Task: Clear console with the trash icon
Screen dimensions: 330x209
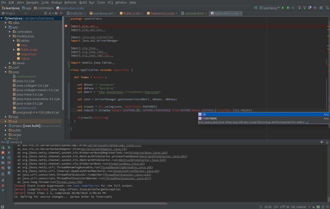Action: click(x=9, y=173)
